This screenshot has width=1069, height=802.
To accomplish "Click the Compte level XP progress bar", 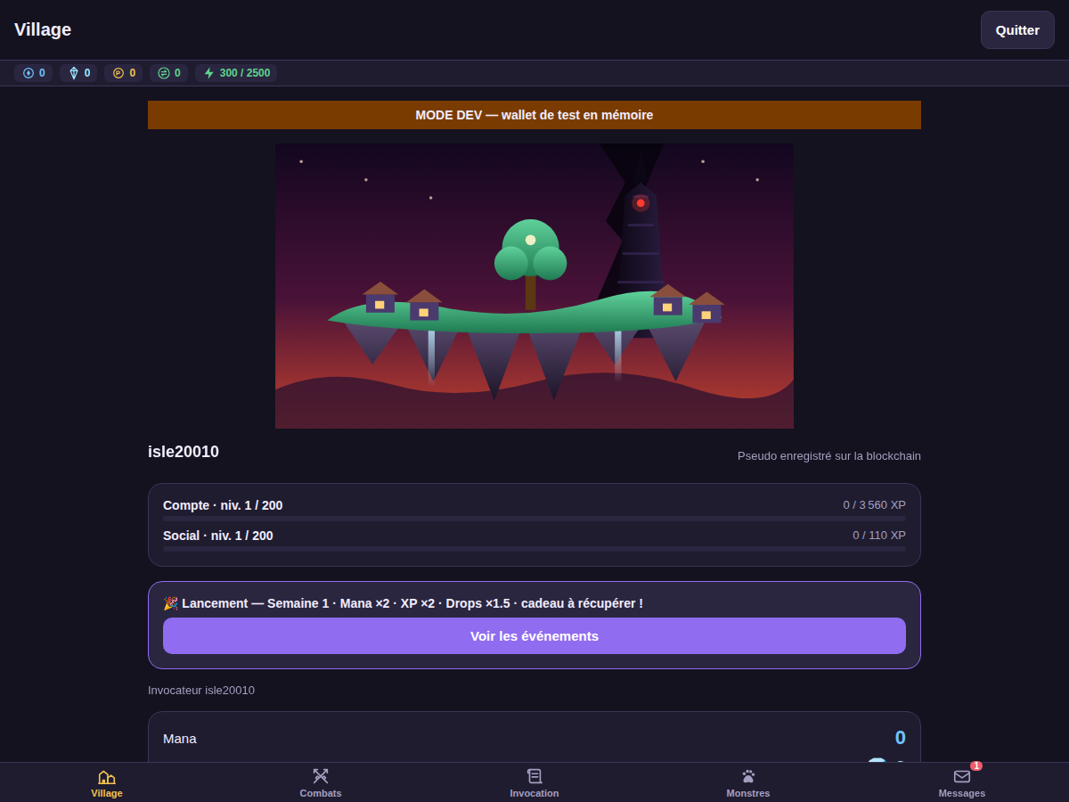I will click(534, 518).
